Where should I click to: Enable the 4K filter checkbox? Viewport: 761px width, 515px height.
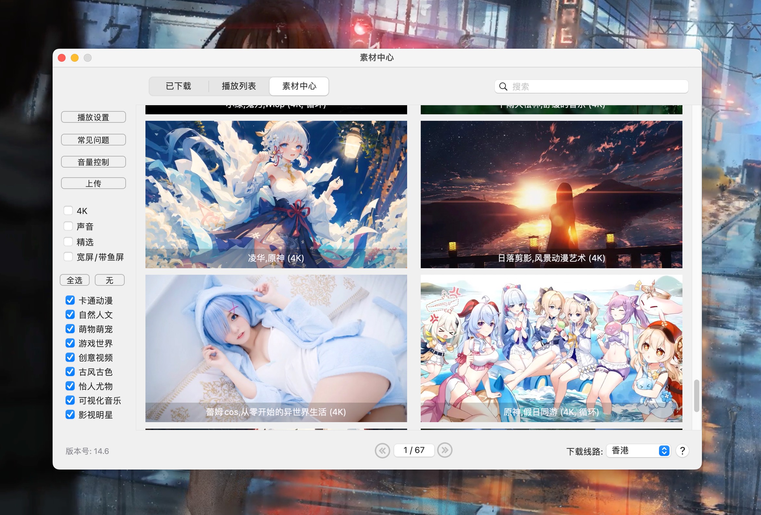68,211
